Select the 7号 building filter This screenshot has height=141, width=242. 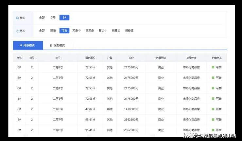click(x=53, y=18)
